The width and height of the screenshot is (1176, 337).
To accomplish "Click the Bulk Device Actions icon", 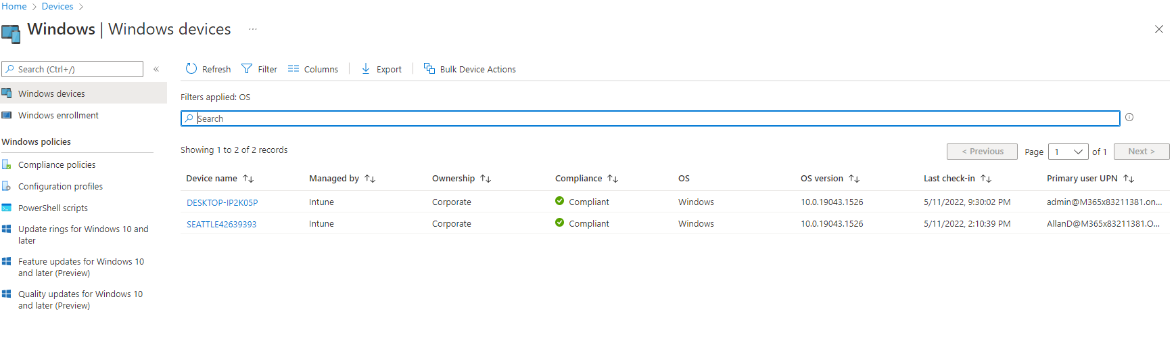I will (429, 68).
